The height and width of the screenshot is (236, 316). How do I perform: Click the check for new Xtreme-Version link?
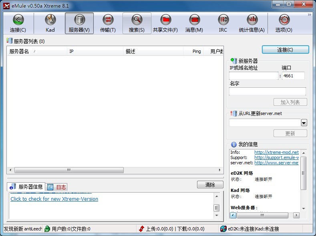(54, 199)
